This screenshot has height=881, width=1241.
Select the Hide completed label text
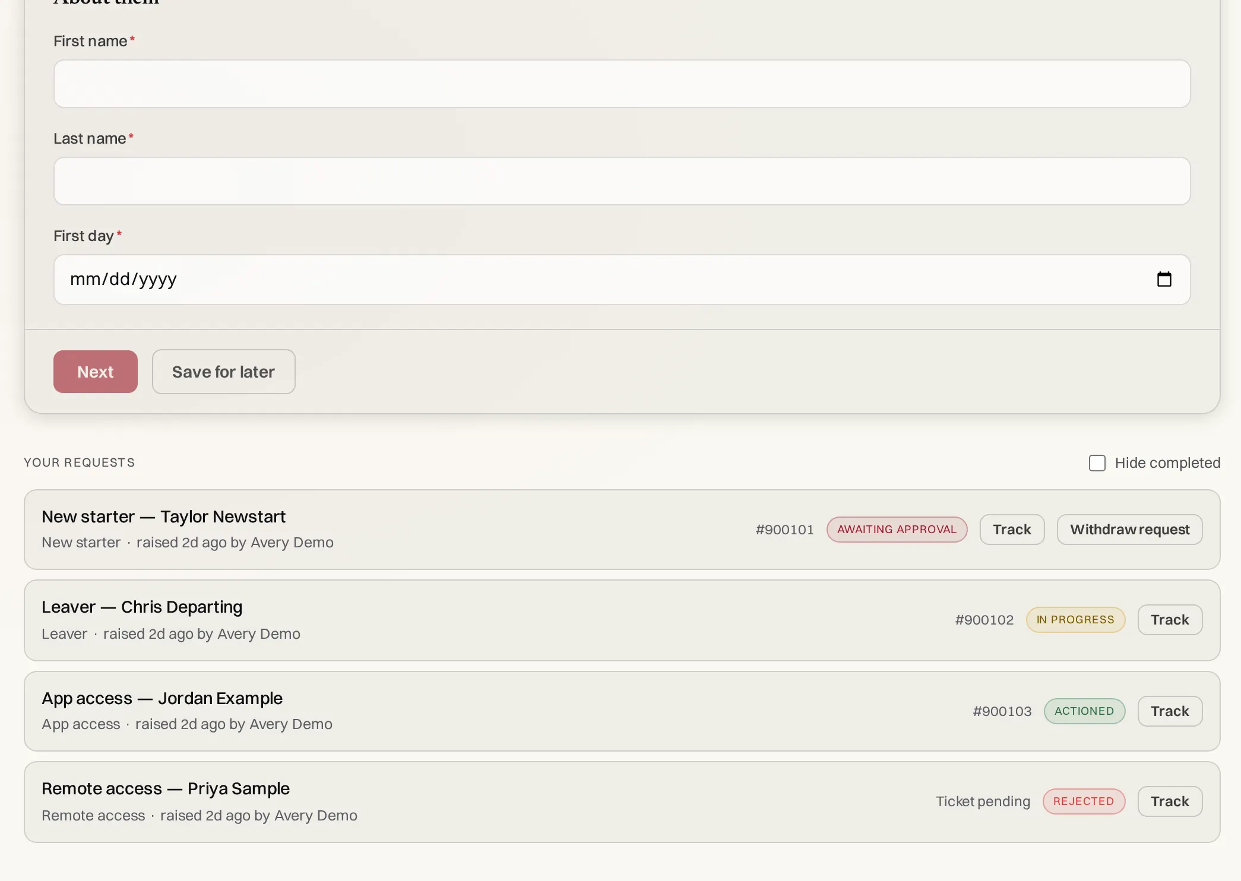point(1167,463)
